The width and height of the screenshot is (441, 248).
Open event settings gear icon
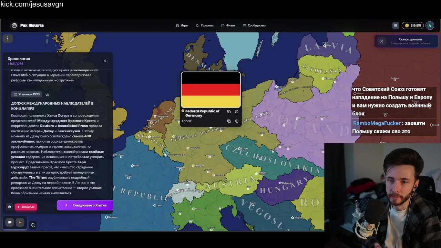10,207
